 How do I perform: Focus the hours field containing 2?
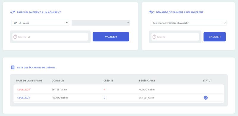tap(50, 37)
